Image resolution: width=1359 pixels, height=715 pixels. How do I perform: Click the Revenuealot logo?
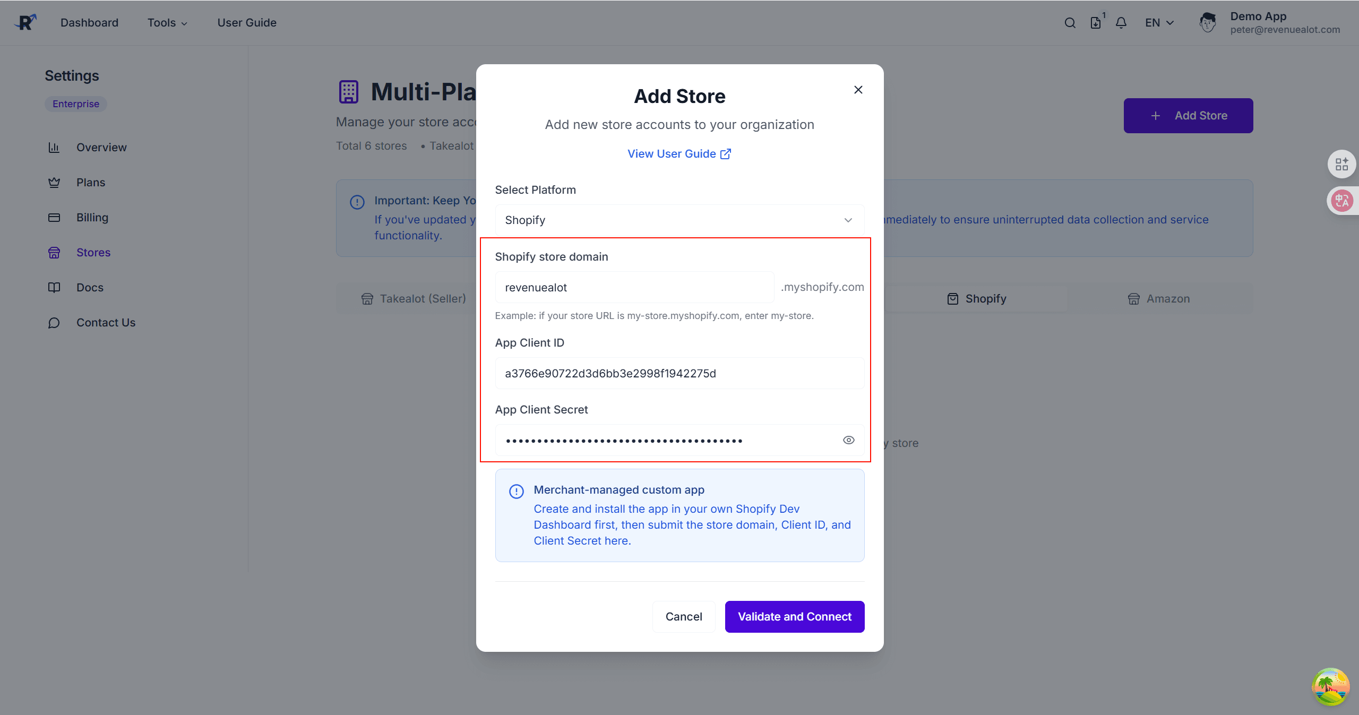click(x=25, y=22)
